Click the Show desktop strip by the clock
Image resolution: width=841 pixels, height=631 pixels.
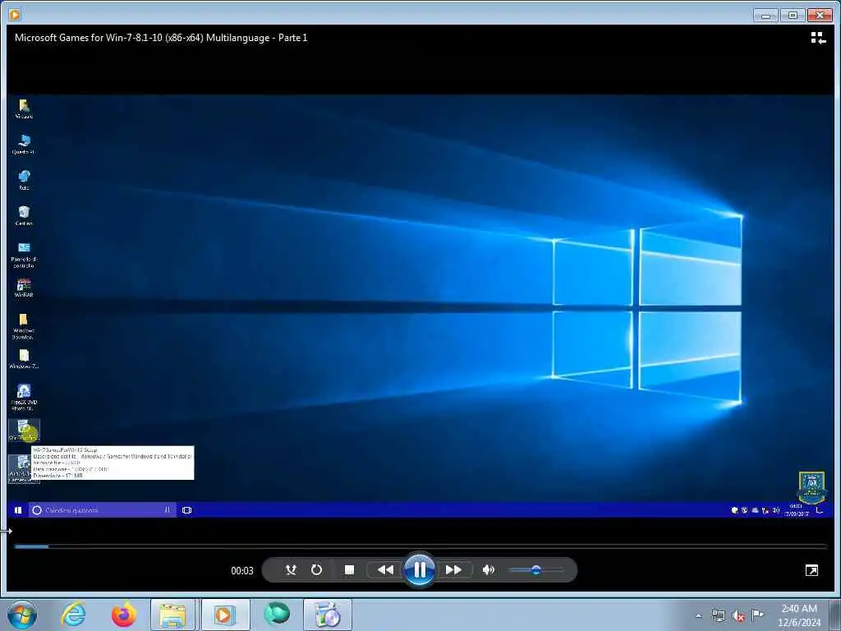pyautogui.click(x=835, y=615)
